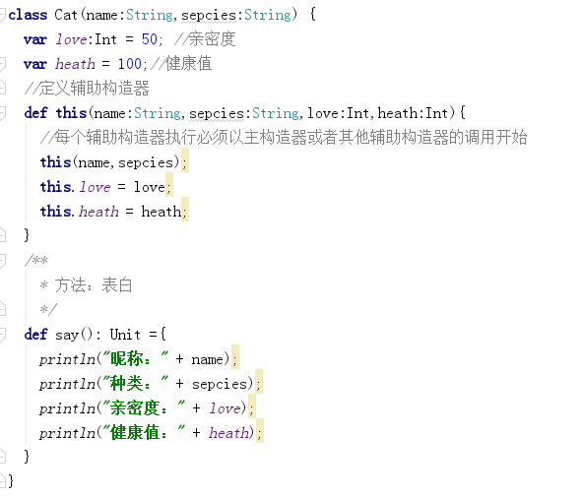Viewport: 582px width, 499px height.
Task: Click the Unit return type of say
Action: [125, 335]
